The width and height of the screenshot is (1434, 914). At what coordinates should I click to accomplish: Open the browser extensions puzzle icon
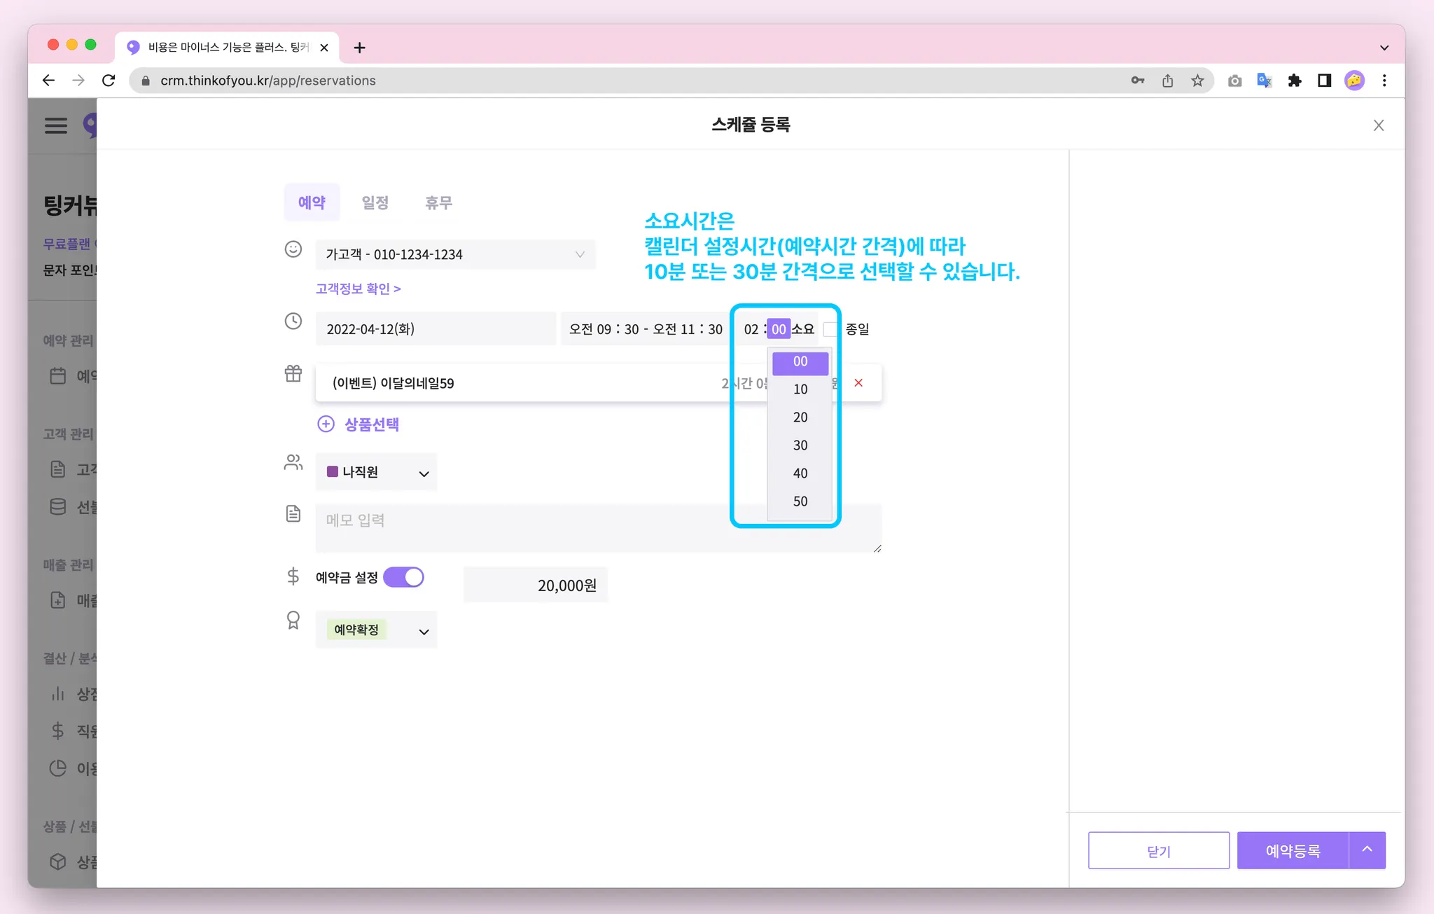tap(1294, 81)
